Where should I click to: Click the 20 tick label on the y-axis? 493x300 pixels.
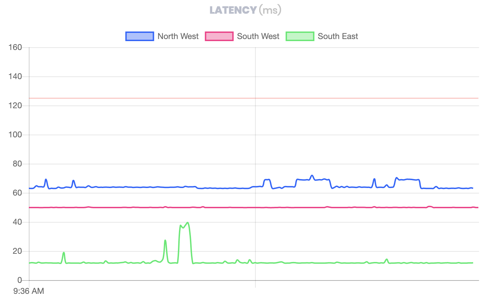[17, 251]
